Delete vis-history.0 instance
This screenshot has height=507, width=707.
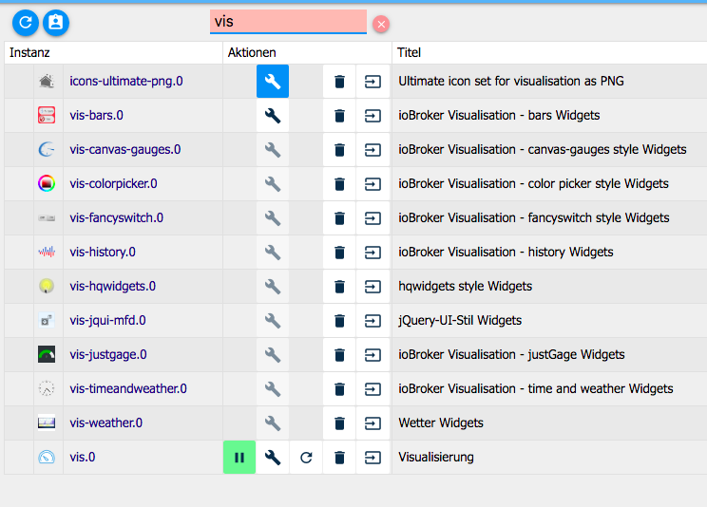[339, 253]
